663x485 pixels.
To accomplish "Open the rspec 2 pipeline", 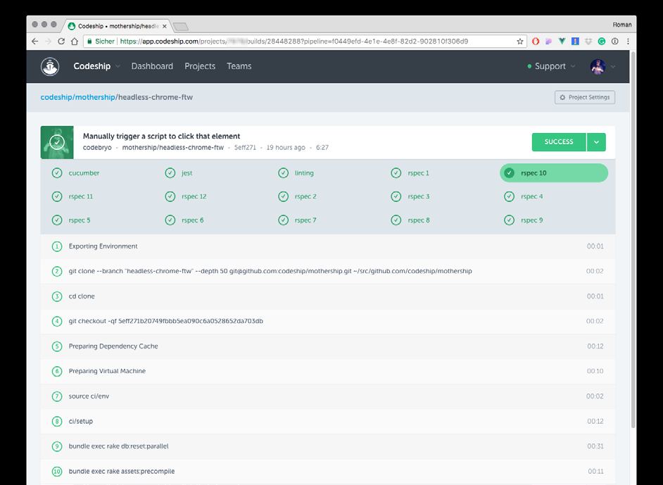I will [297, 196].
